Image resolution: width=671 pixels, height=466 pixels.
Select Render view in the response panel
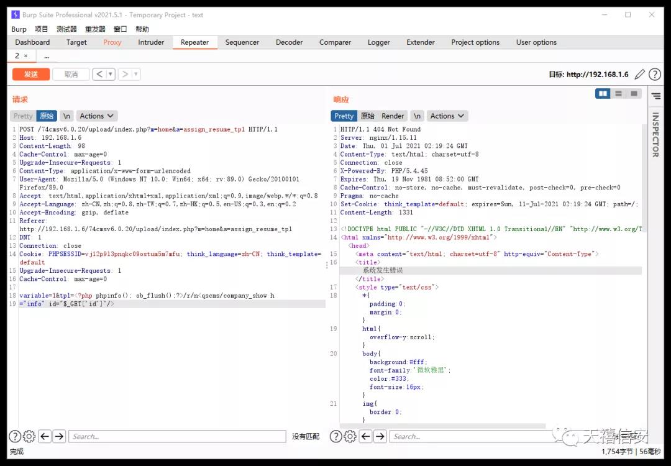coord(393,116)
